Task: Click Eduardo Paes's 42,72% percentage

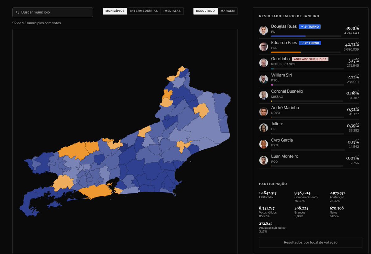Action: pyautogui.click(x=352, y=44)
